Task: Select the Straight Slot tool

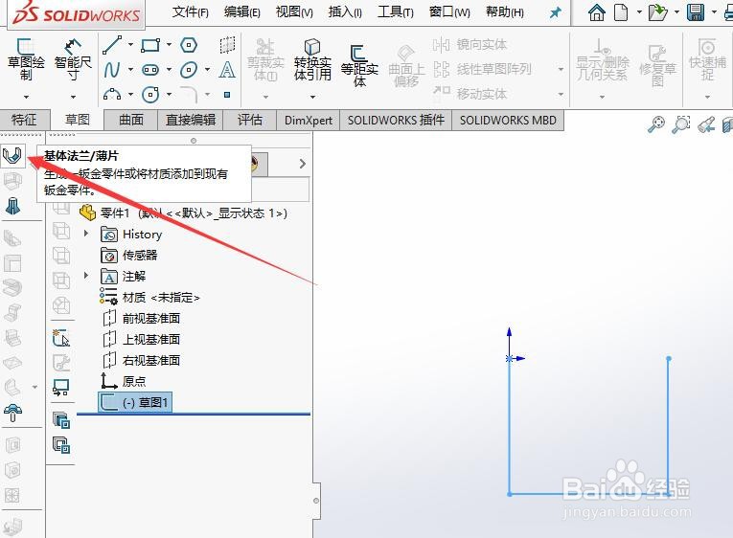Action: (x=150, y=70)
